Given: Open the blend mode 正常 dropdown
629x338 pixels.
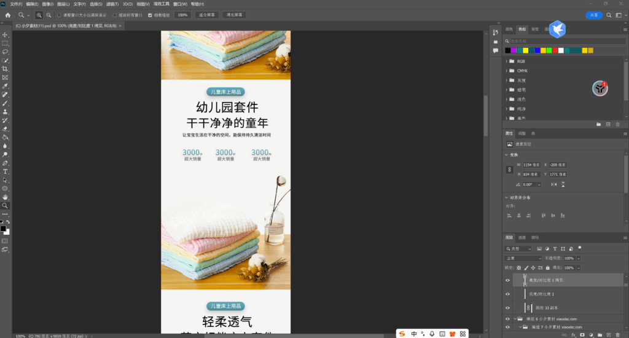Looking at the screenshot, I should coord(523,259).
